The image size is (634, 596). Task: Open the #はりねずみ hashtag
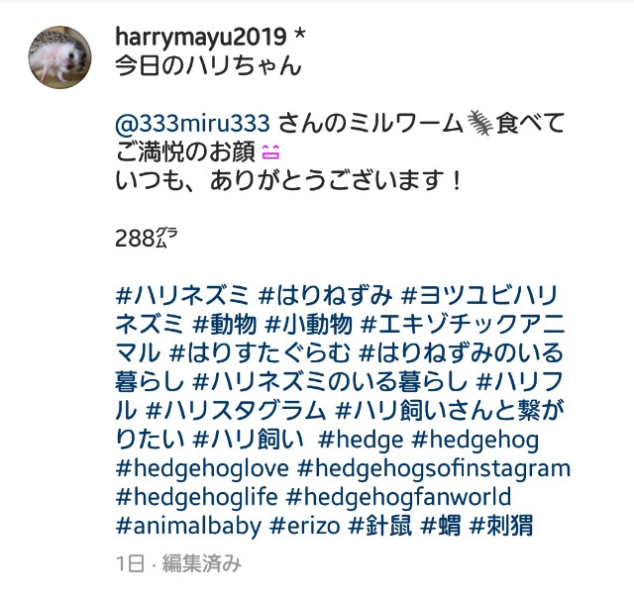(x=326, y=295)
